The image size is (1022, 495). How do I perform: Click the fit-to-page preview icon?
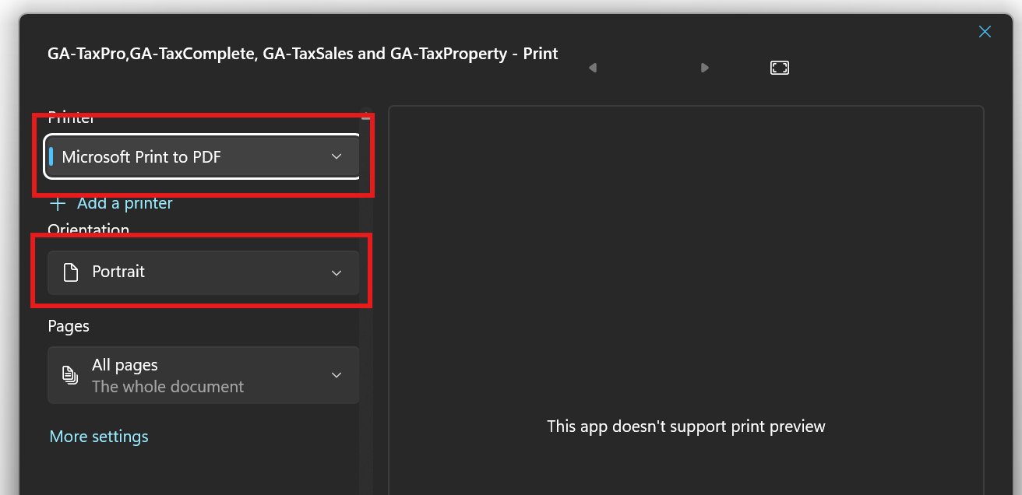tap(779, 68)
